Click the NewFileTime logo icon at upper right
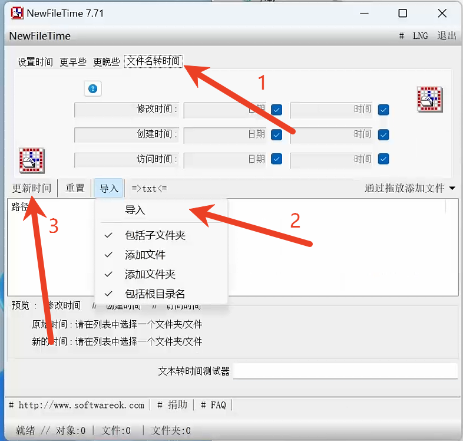 pos(429,99)
